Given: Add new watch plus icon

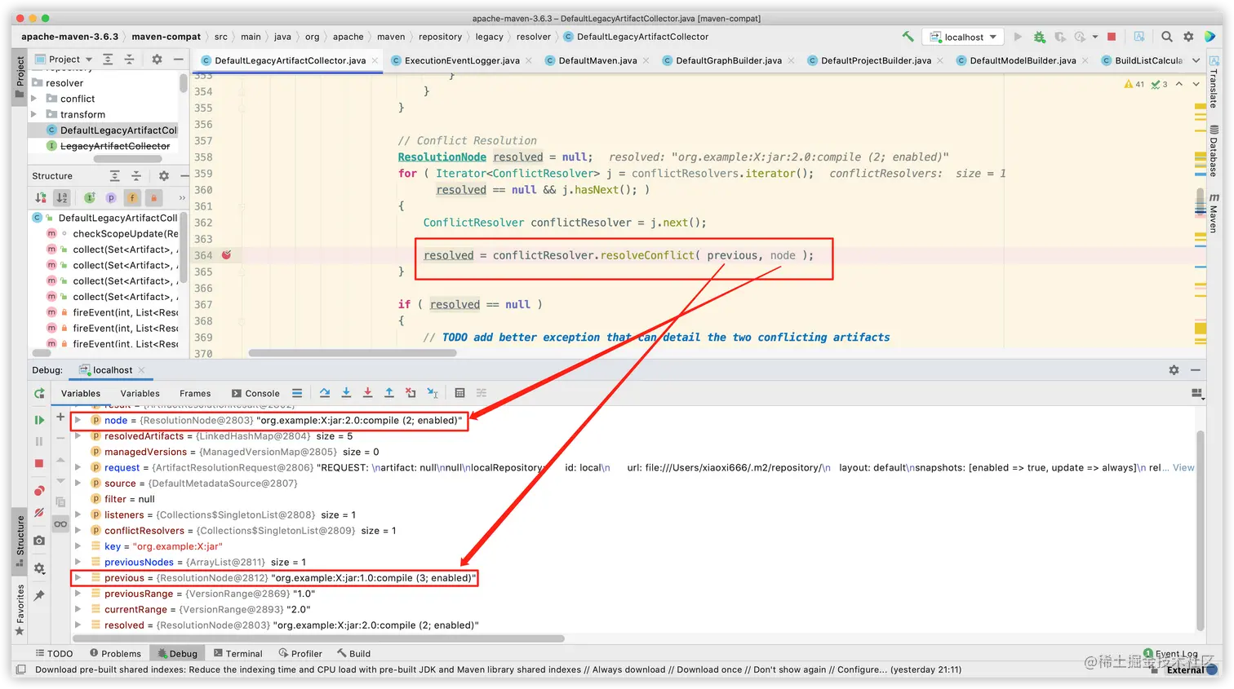Looking at the screenshot, I should click(x=60, y=417).
